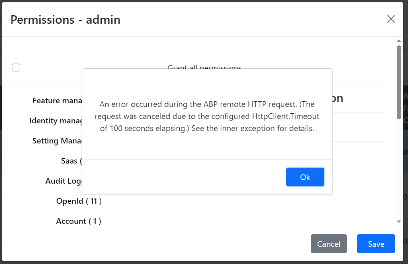Open the Identity management permissions tab
Screen dimensions: 408x264
click(55, 121)
